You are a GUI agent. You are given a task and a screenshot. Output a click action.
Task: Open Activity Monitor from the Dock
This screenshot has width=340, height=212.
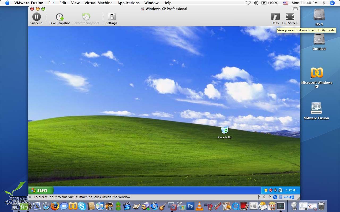[281, 206]
